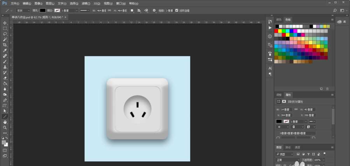Create new swatch in Swatches panel
350x166 pixels.
pyautogui.click(x=321, y=89)
